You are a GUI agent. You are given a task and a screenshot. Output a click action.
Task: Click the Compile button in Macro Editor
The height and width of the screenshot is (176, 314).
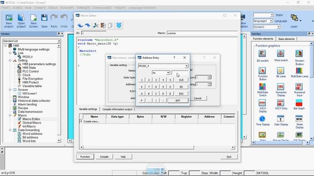click(x=104, y=156)
